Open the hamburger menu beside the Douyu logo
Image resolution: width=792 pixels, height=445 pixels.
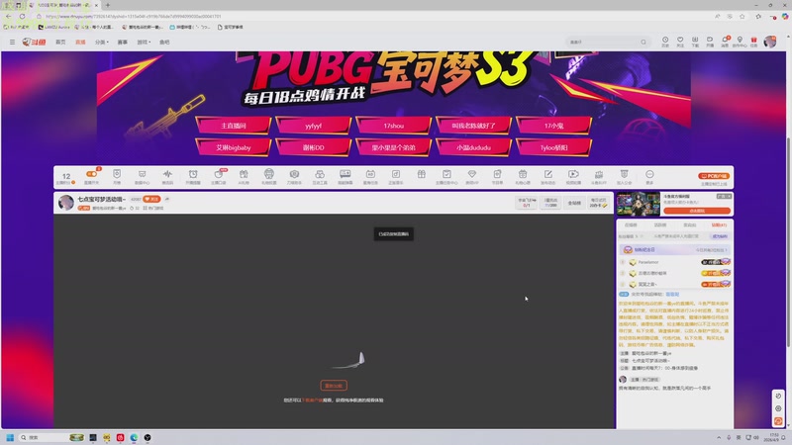(12, 42)
